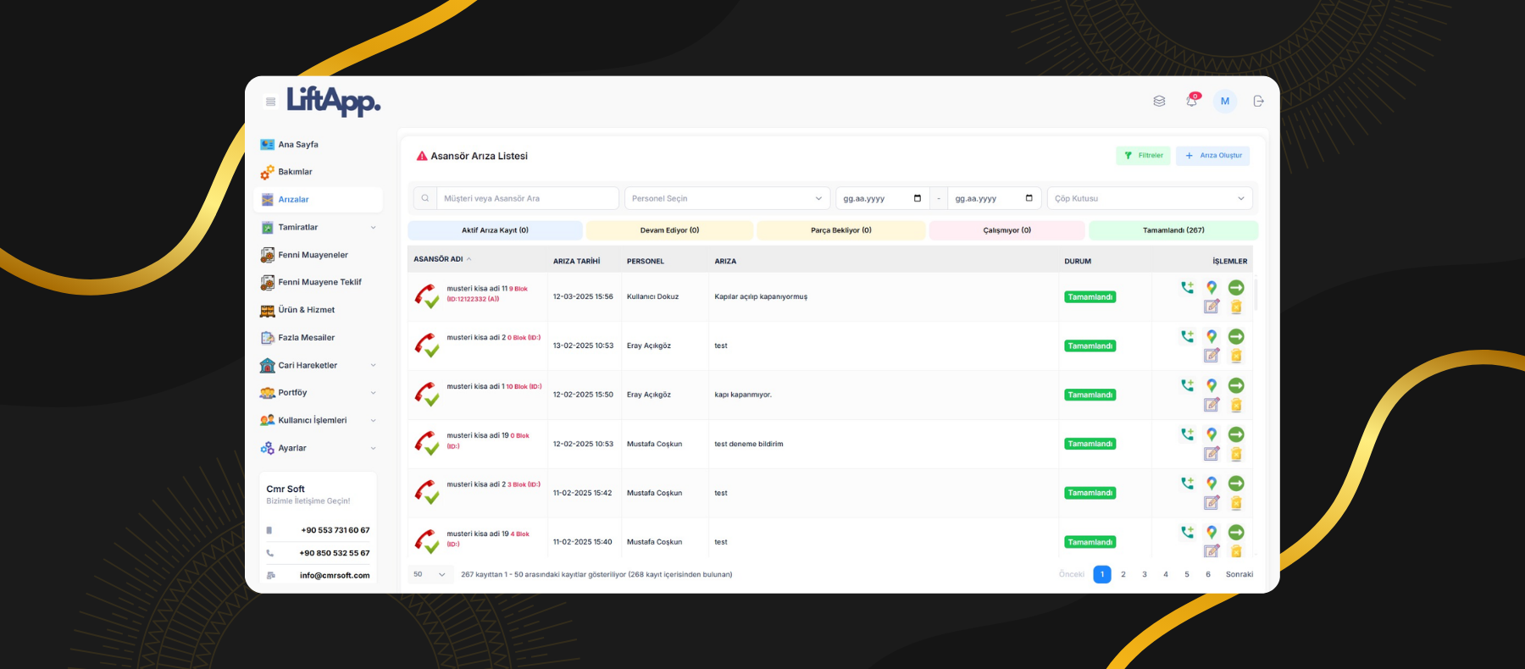Viewport: 1525px width, 669px height.
Task: Click the Filtreler button
Action: click(1143, 156)
